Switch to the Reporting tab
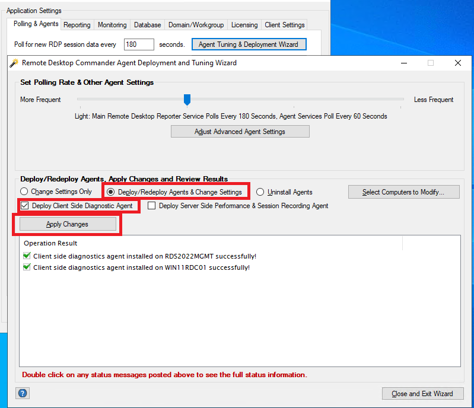Image resolution: width=474 pixels, height=408 pixels. 77,25
